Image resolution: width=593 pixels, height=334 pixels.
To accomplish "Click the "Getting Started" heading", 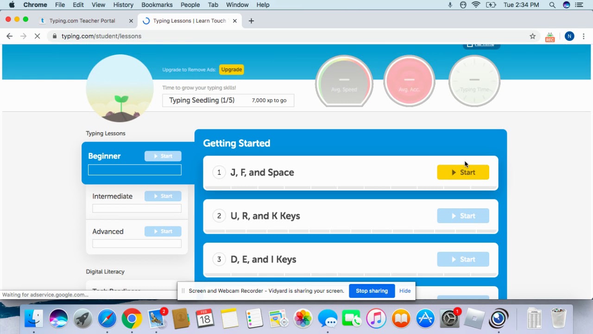I will pos(236,143).
